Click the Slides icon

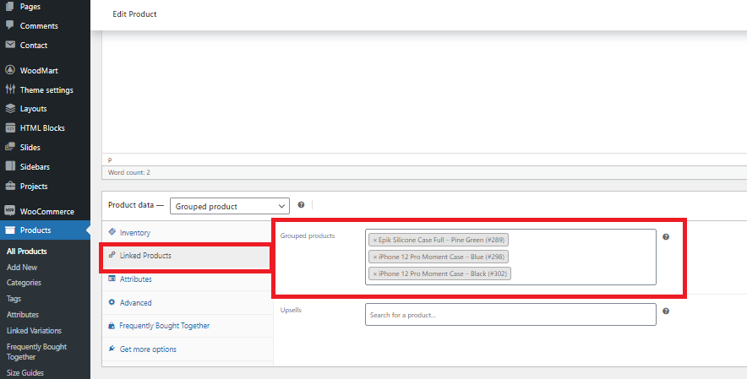pos(10,147)
